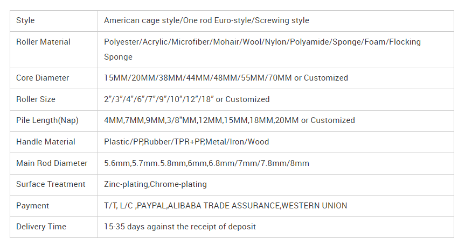Click the Zinc-plating,Chrome-plating text
This screenshot has height=246, width=465.
point(155,184)
